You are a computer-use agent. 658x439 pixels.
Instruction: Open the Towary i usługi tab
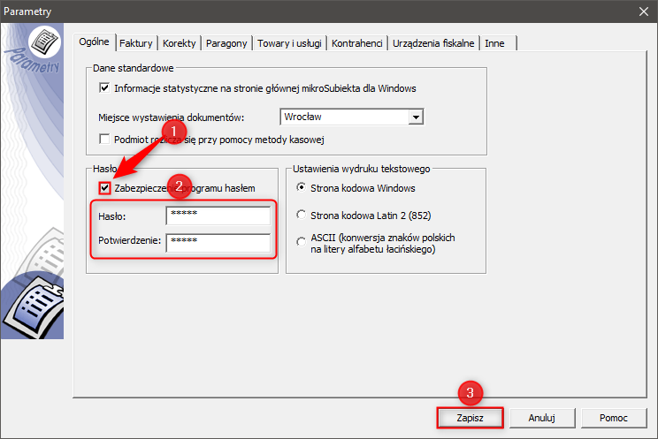pos(289,43)
